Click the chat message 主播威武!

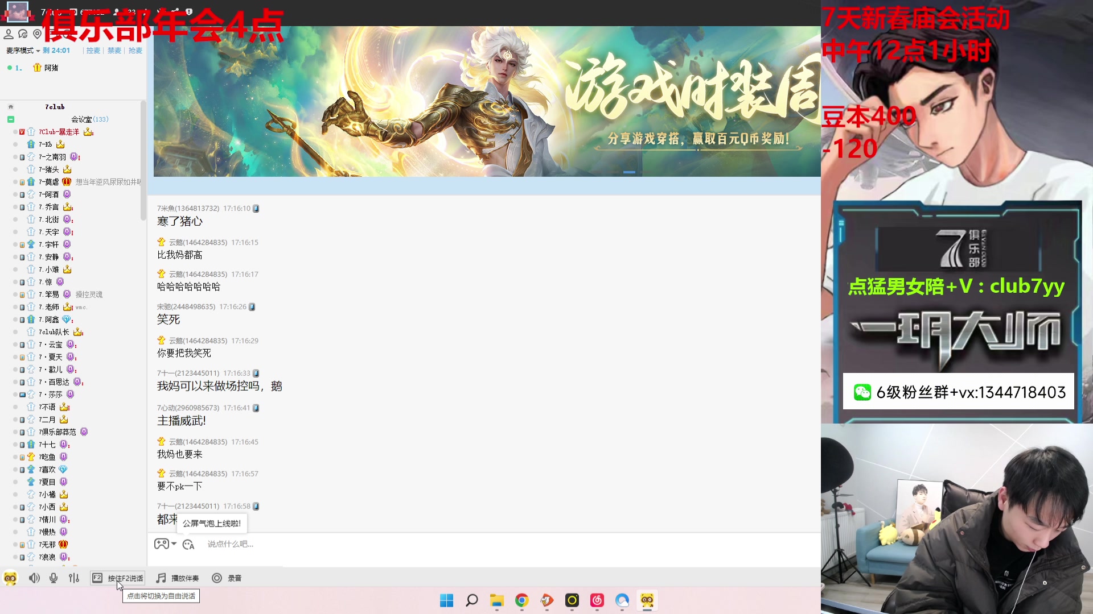(x=182, y=421)
